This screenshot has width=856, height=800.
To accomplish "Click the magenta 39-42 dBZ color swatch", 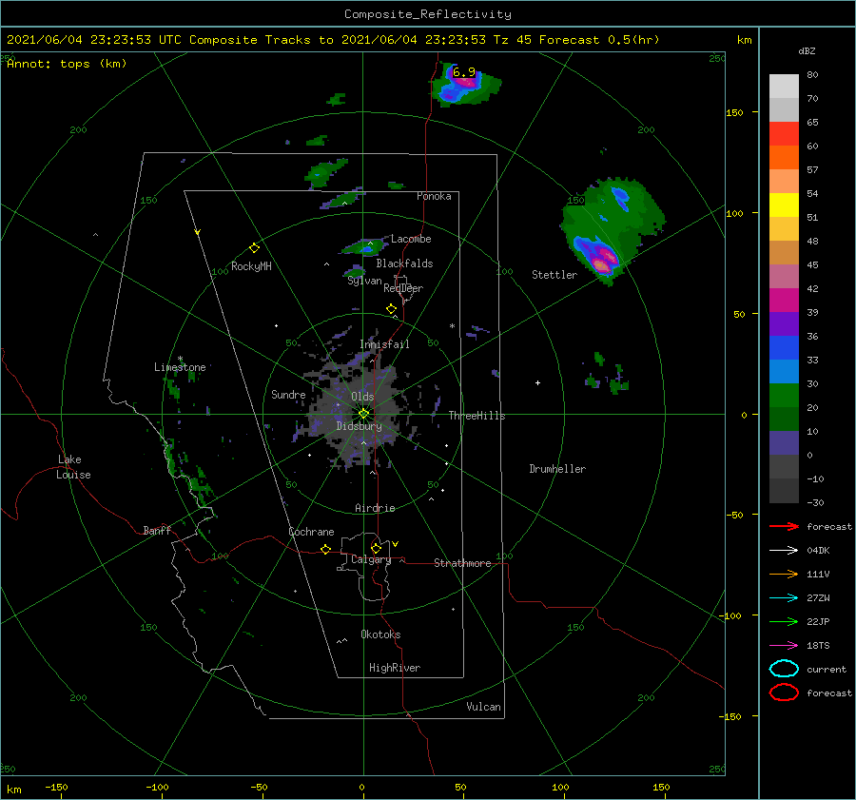I will [784, 300].
